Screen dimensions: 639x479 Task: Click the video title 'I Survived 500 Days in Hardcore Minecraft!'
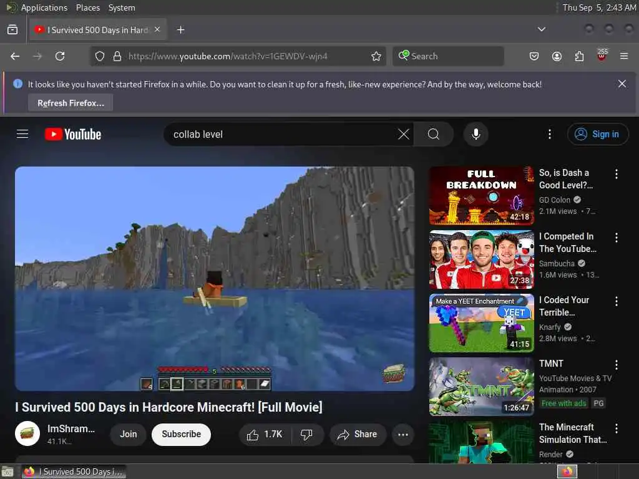(x=168, y=407)
